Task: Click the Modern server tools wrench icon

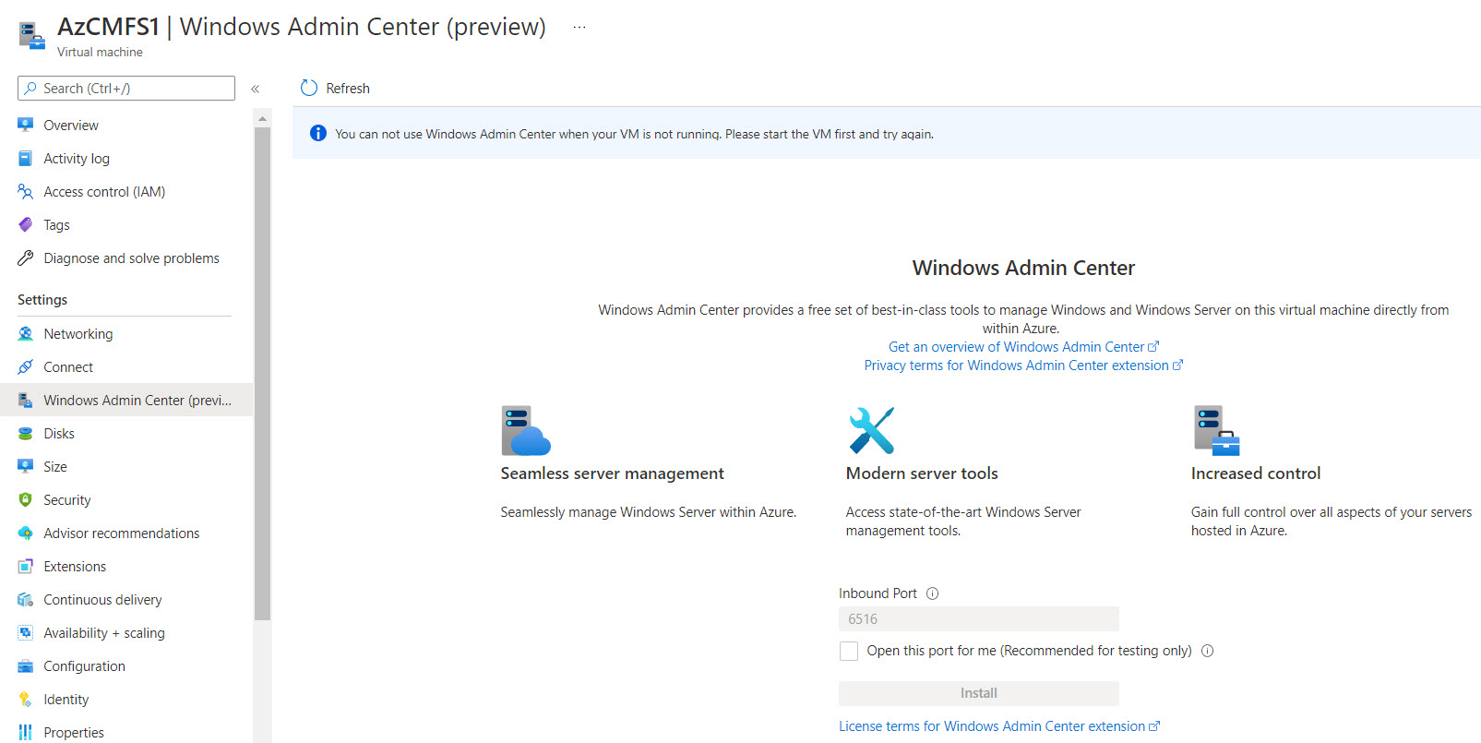Action: (x=872, y=430)
